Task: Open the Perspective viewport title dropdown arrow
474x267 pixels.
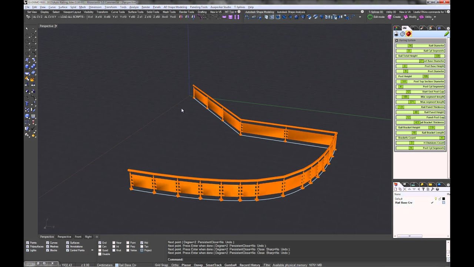Action: [56, 26]
